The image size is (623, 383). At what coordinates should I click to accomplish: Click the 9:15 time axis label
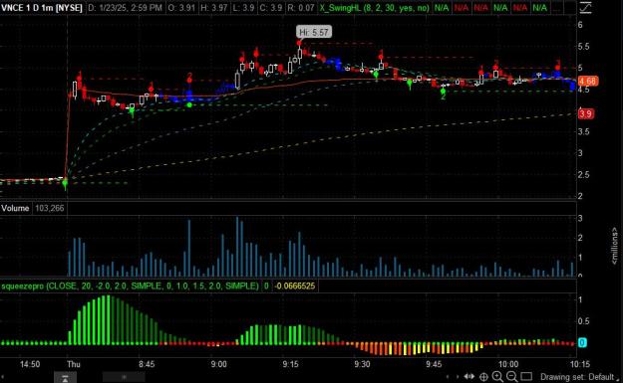pos(290,364)
